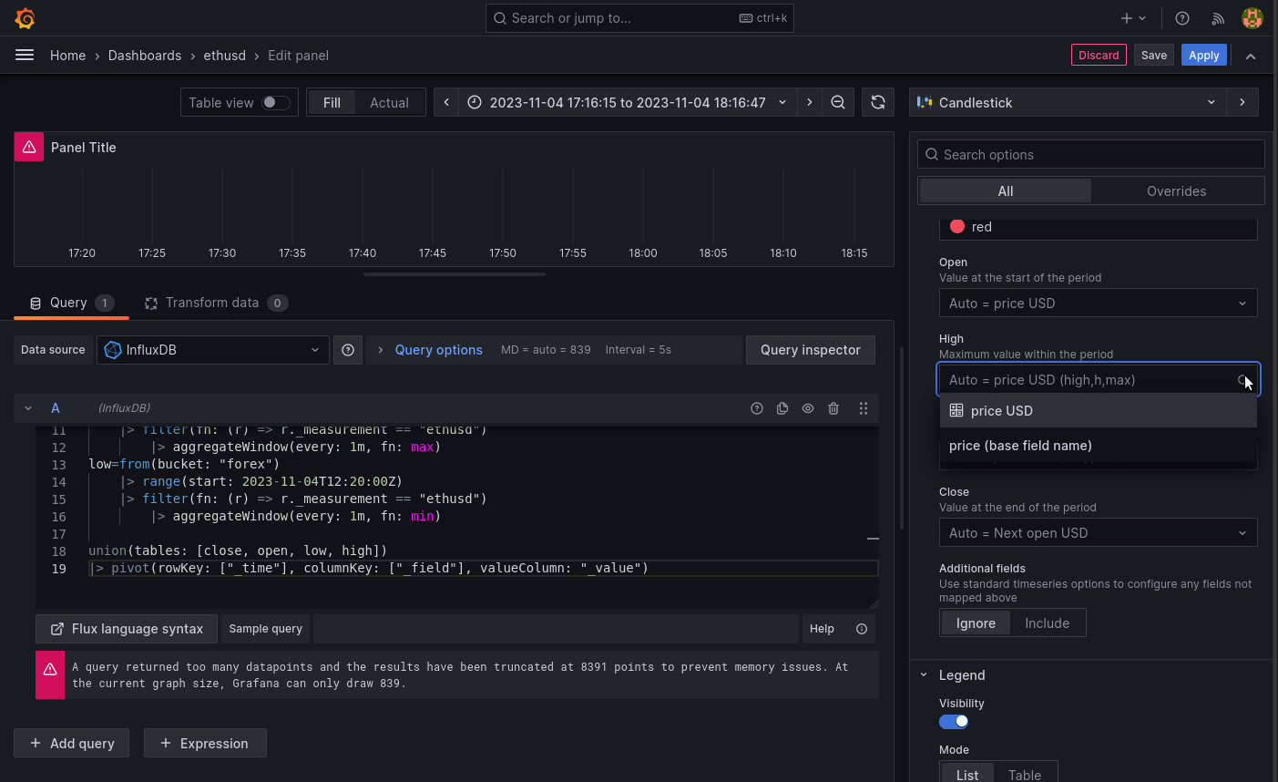
Task: Open the Candlestick visualization picker
Action: [x=1067, y=103]
